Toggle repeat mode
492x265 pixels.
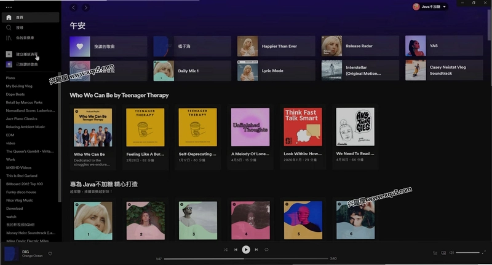point(266,250)
